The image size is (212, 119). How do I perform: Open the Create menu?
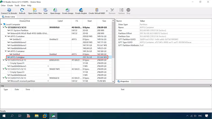pyautogui.click(x=10, y=5)
